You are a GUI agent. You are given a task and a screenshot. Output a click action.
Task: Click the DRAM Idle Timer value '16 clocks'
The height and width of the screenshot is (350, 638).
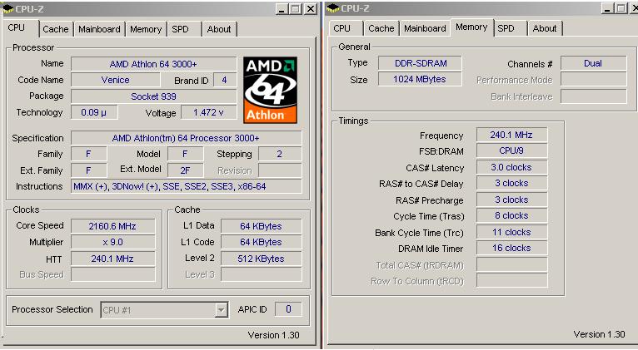[x=511, y=248]
